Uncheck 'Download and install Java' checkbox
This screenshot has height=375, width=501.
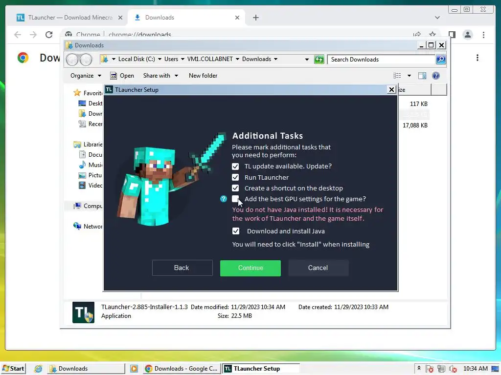[235, 231]
